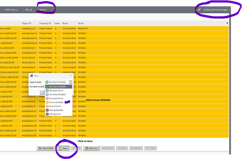Click the Add button
This screenshot has height=159, width=242.
122,148
